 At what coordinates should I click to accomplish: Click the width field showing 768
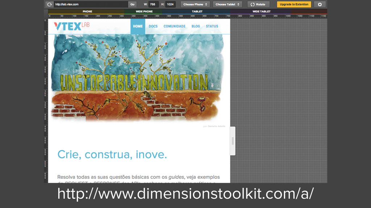[153, 4]
